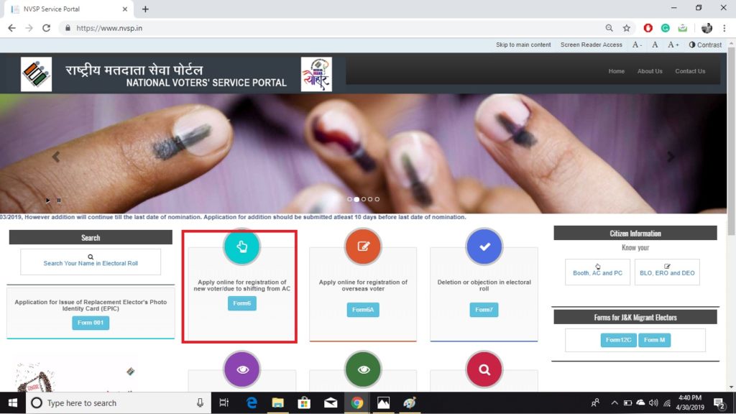The width and height of the screenshot is (736, 414).
Task: Click the green eye icon
Action: [x=363, y=369]
